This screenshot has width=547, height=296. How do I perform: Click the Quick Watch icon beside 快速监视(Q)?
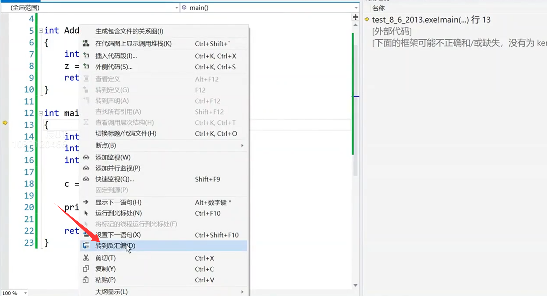86,179
